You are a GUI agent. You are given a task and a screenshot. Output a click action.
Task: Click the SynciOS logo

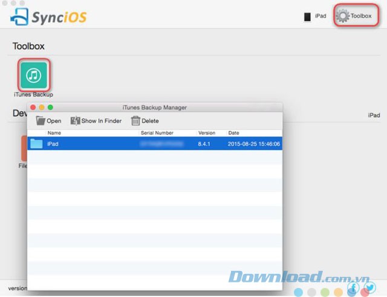pos(48,17)
